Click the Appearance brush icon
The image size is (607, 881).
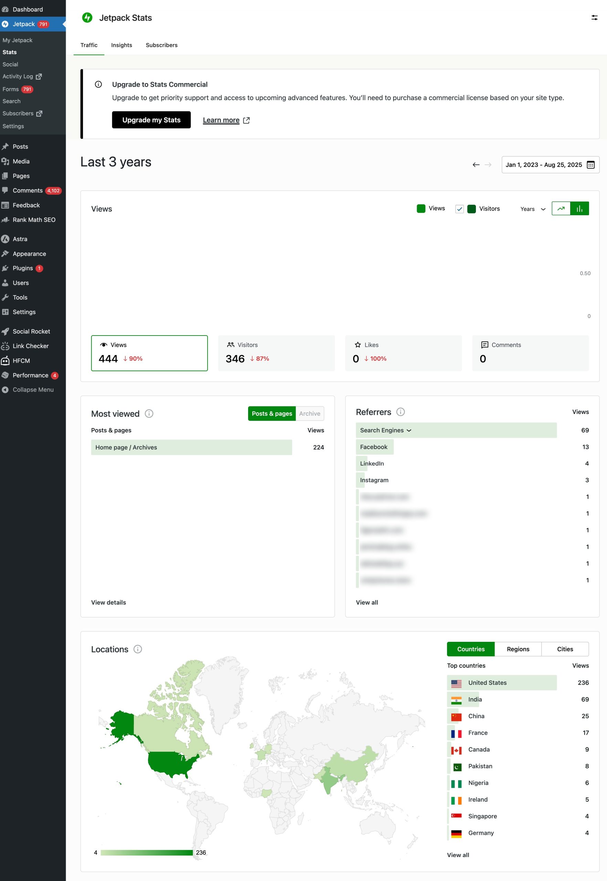point(5,254)
